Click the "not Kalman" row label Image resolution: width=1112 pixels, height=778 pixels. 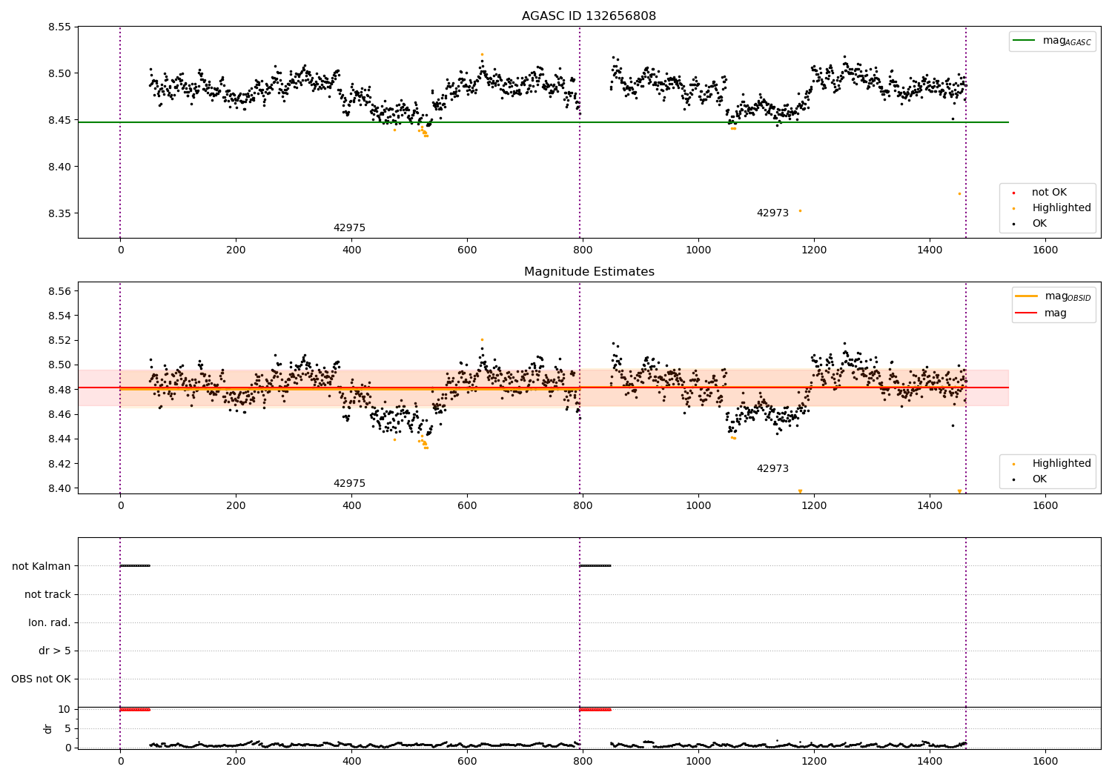click(42, 567)
